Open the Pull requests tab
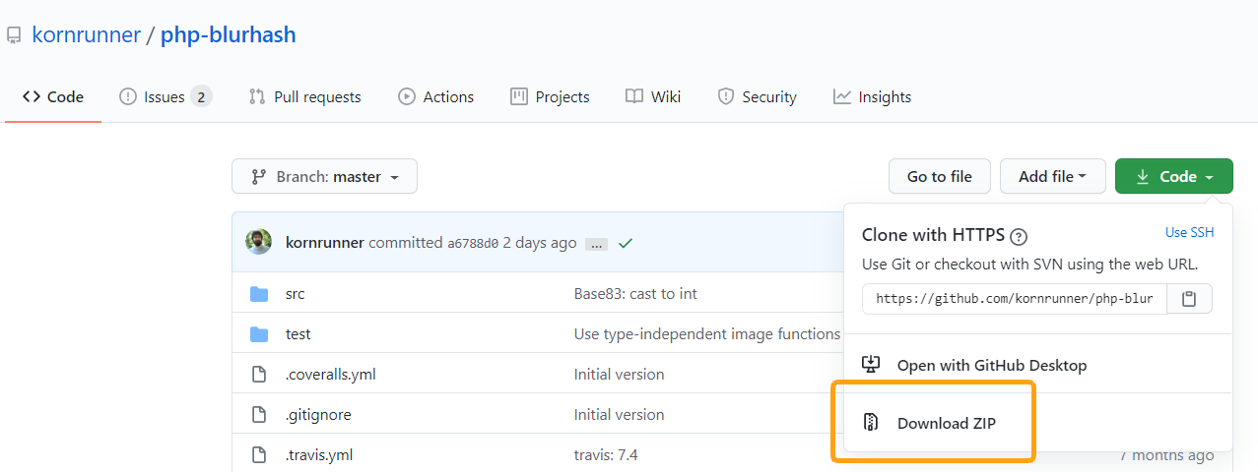 pos(304,96)
